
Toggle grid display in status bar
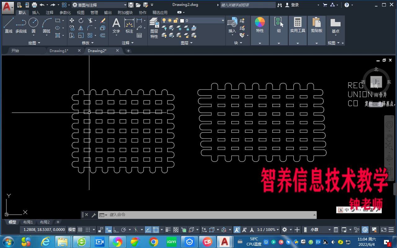coord(80,230)
